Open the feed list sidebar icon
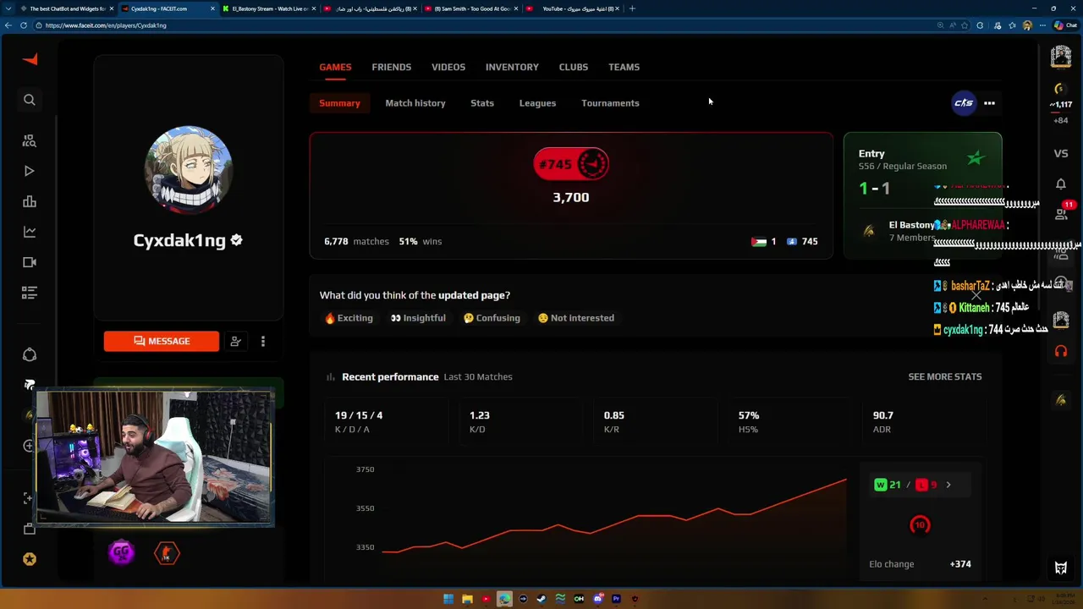1083x609 pixels. tap(30, 293)
